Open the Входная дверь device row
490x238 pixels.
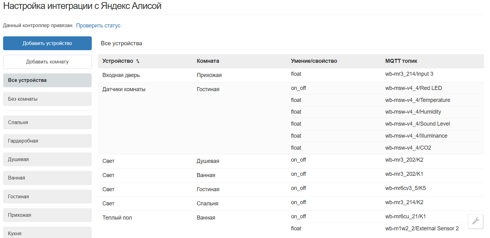(x=121, y=75)
